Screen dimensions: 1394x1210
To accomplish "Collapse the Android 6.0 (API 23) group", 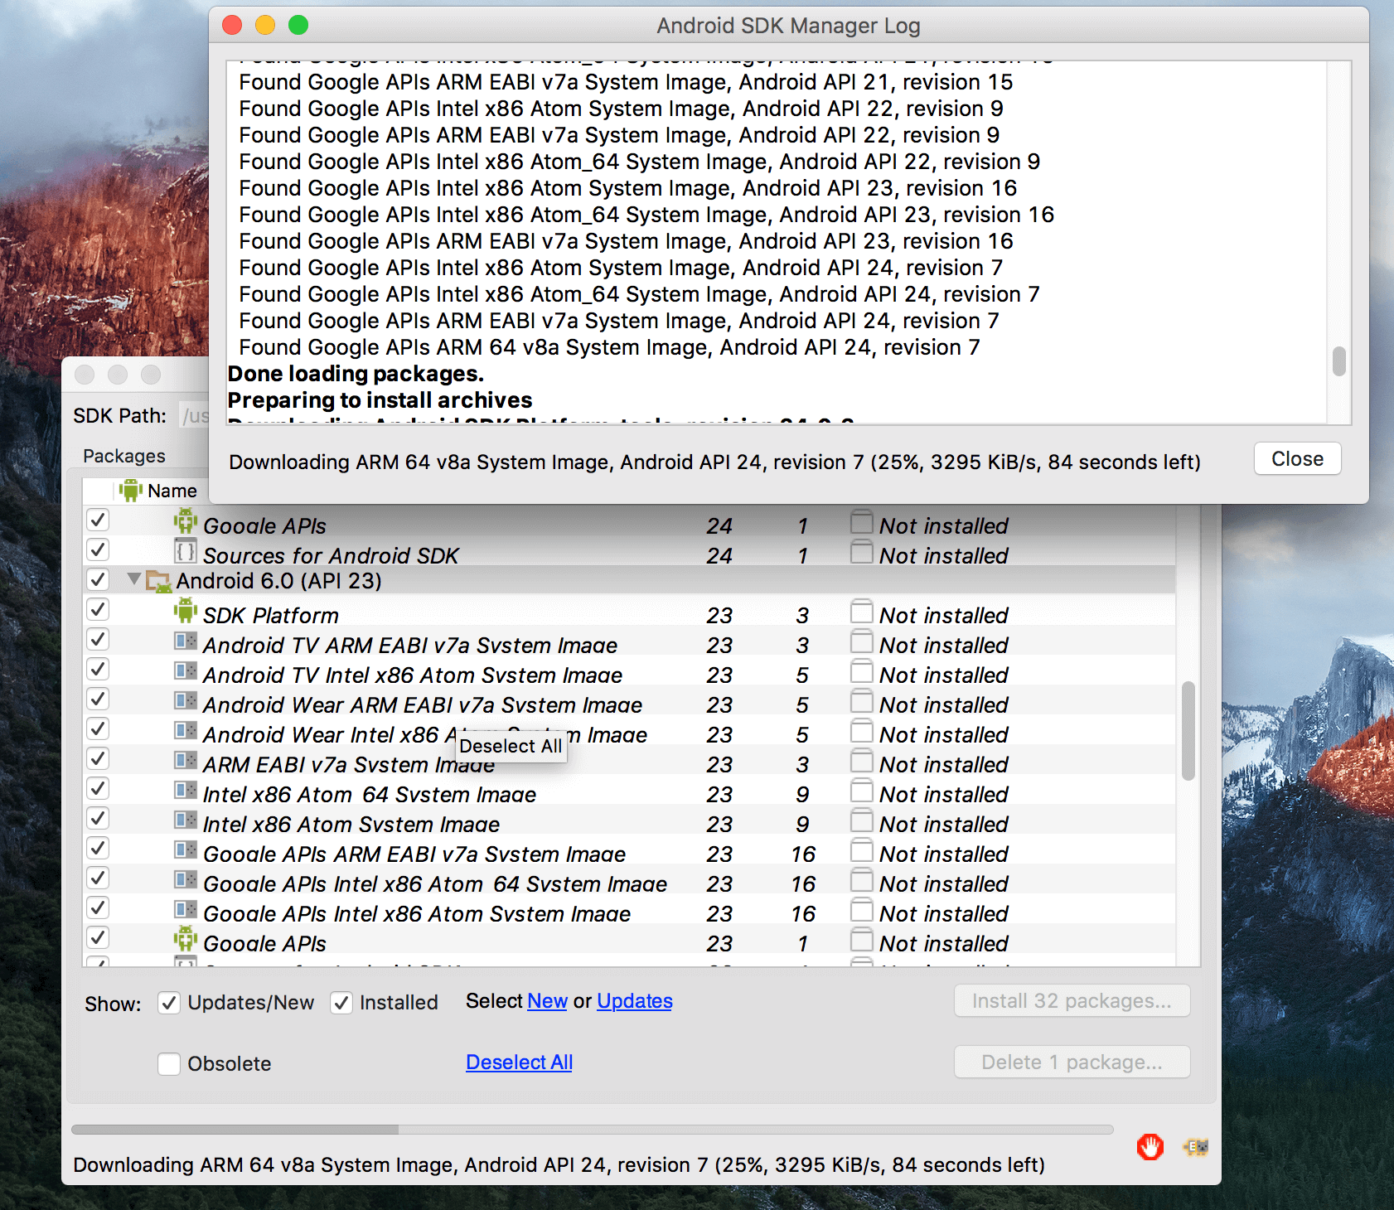I will coord(133,579).
